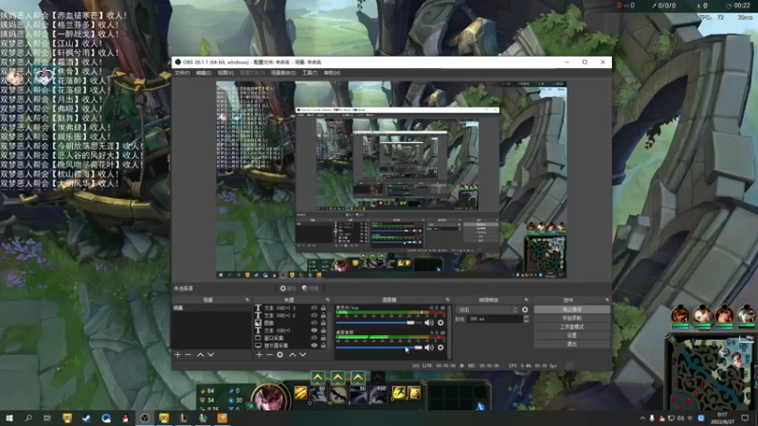Screen dimensions: 758x426
Task: Pop out the Scenes dock via its header icon
Action: (x=247, y=300)
